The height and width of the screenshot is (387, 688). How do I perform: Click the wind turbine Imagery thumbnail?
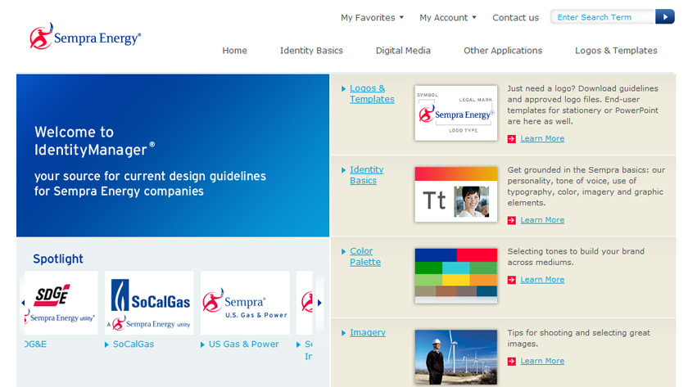[x=456, y=357]
